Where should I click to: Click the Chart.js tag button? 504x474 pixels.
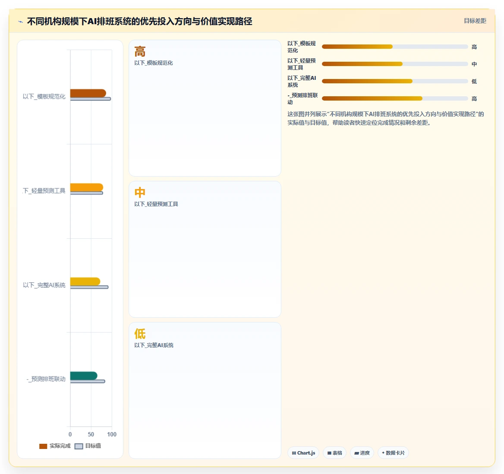(x=303, y=453)
